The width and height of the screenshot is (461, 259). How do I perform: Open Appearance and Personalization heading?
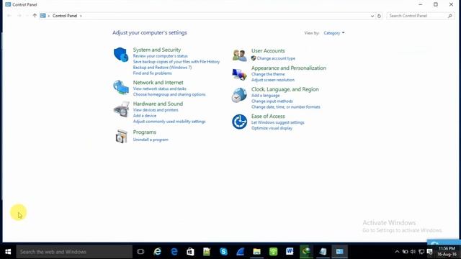288,68
